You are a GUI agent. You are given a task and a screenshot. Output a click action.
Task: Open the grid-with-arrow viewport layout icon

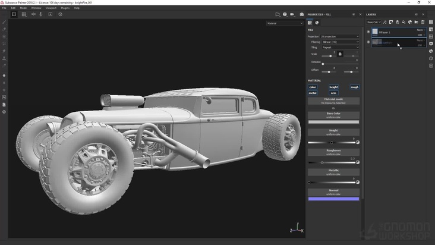point(24,14)
